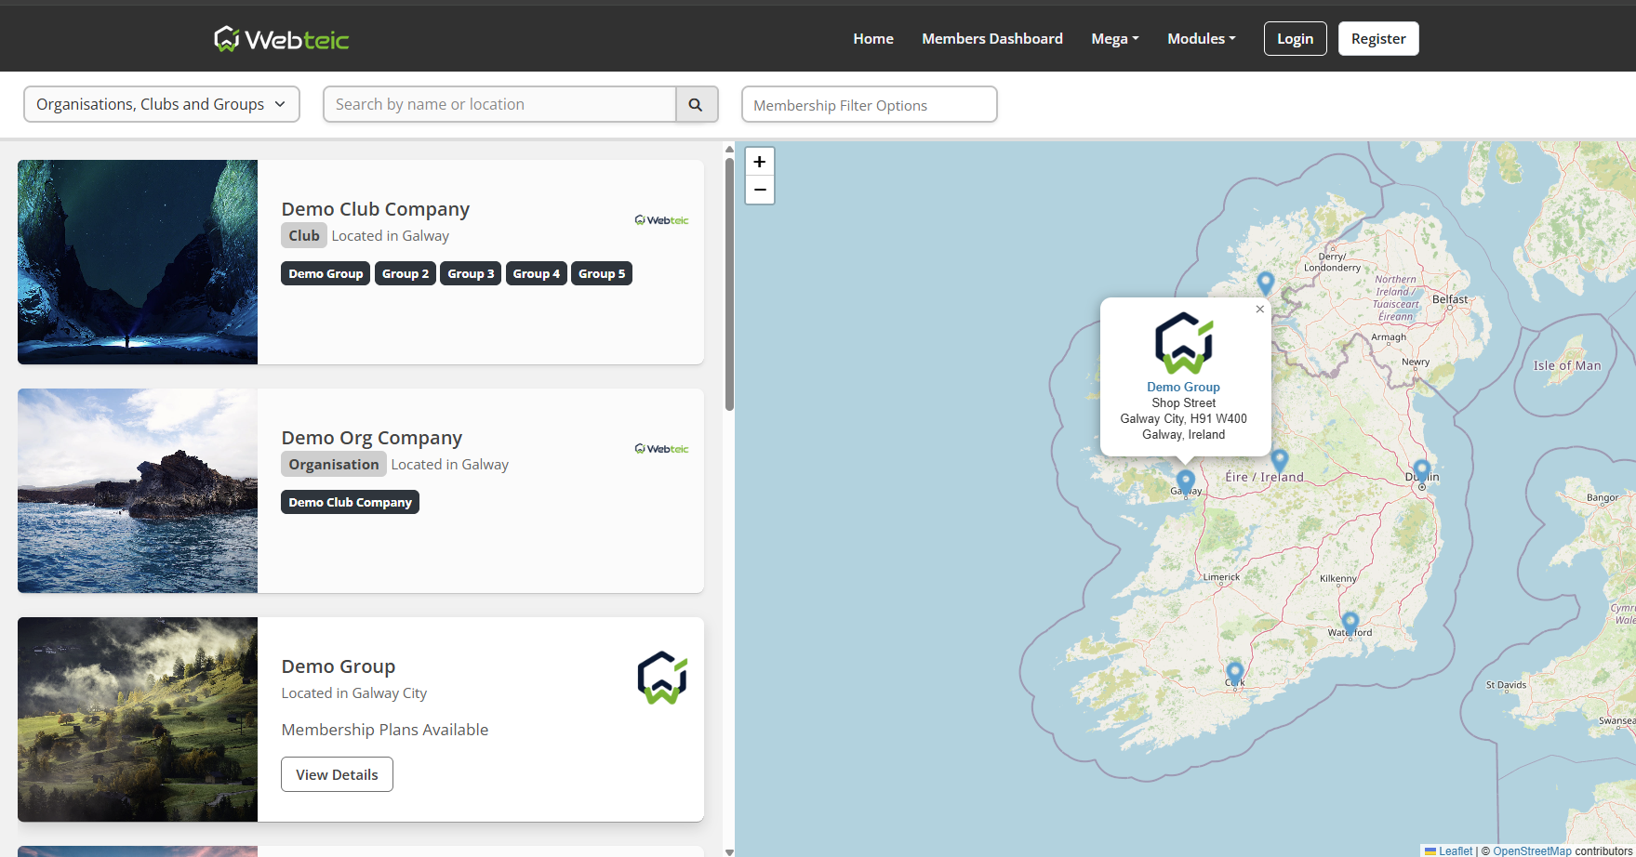Click the logo inside the map popup
The image size is (1636, 857).
(1184, 343)
